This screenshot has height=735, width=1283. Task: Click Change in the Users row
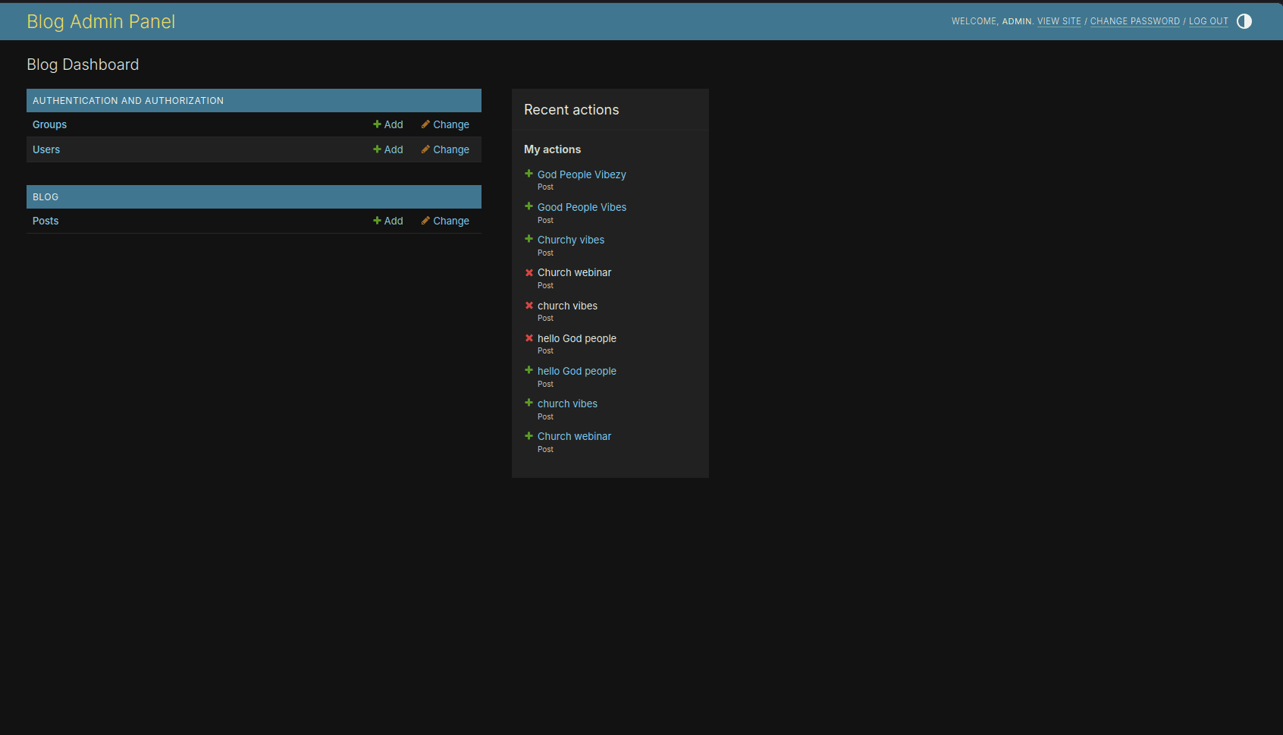coord(446,149)
